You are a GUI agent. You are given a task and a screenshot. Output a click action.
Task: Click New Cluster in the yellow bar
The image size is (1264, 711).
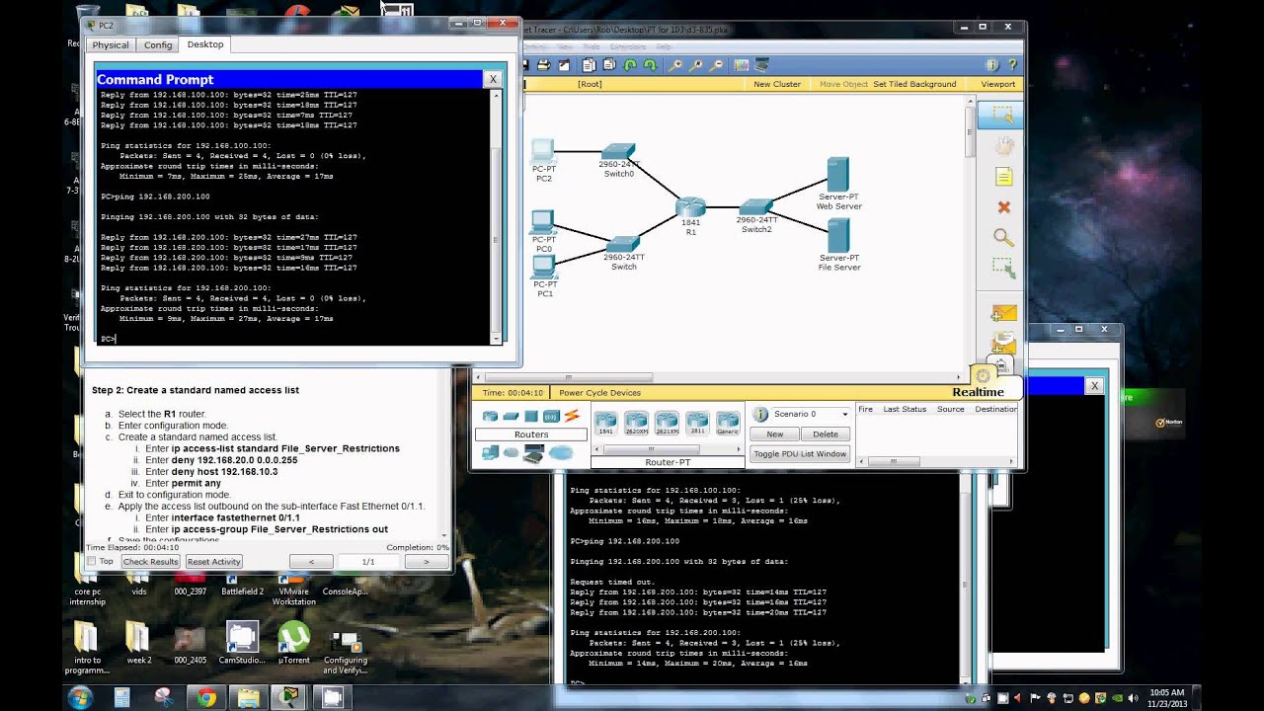777,84
